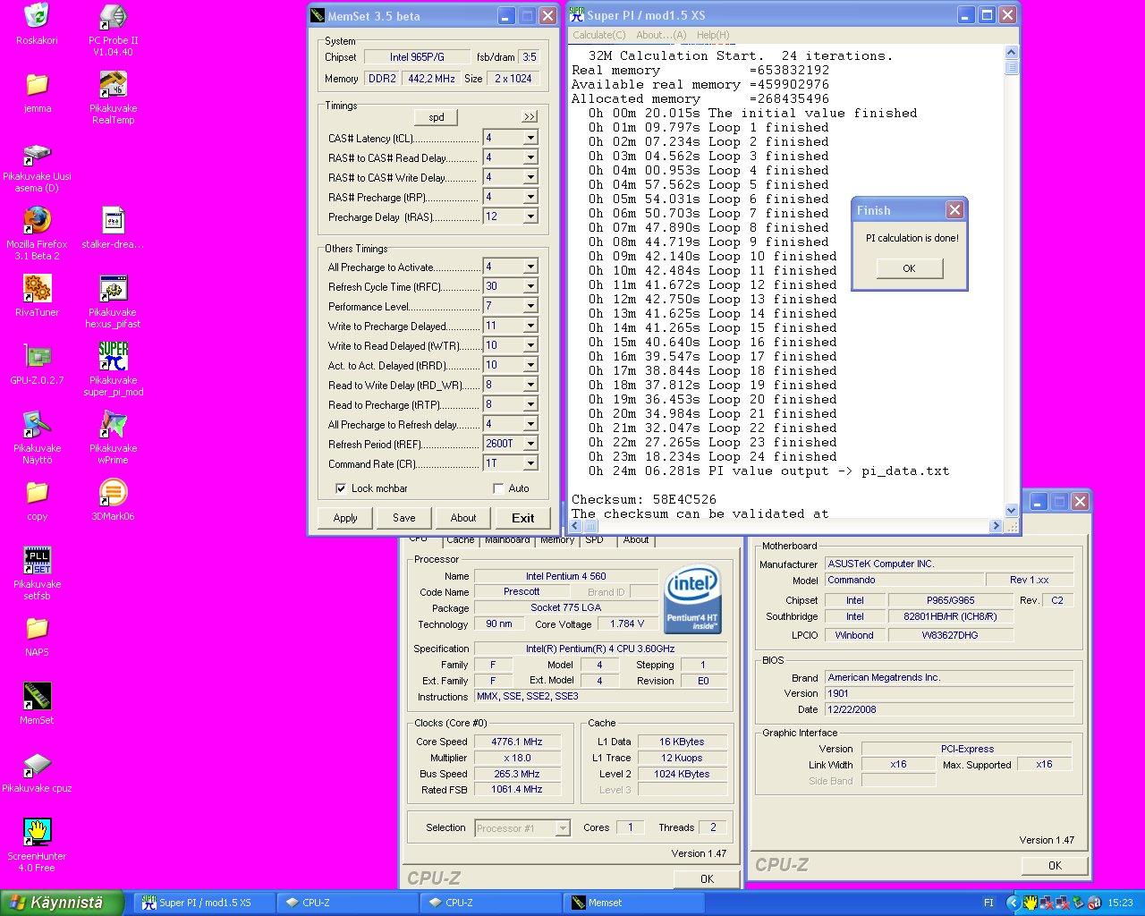Open the NAPS folder icon
Image resolution: width=1145 pixels, height=916 pixels.
click(x=37, y=628)
